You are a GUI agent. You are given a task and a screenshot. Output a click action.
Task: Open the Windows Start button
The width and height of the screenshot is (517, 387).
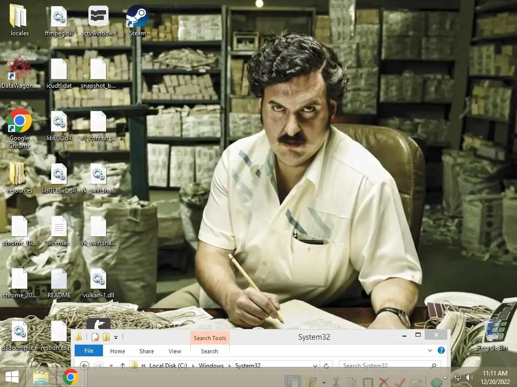pos(12,377)
